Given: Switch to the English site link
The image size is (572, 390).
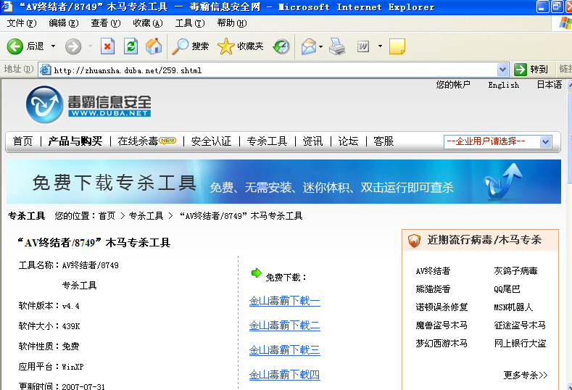Looking at the screenshot, I should [x=503, y=85].
